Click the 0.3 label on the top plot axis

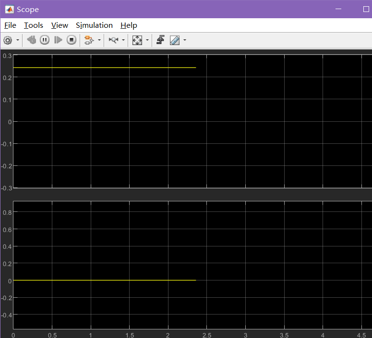coord(7,56)
